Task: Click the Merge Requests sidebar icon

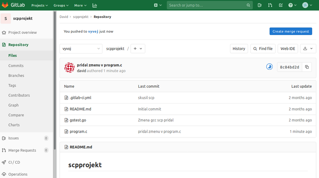Action: 4,151
